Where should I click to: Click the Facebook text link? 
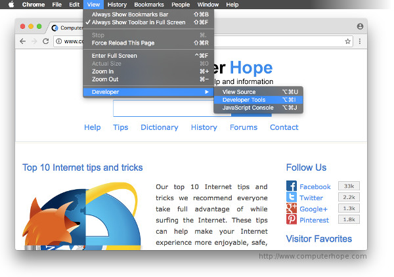coord(315,187)
